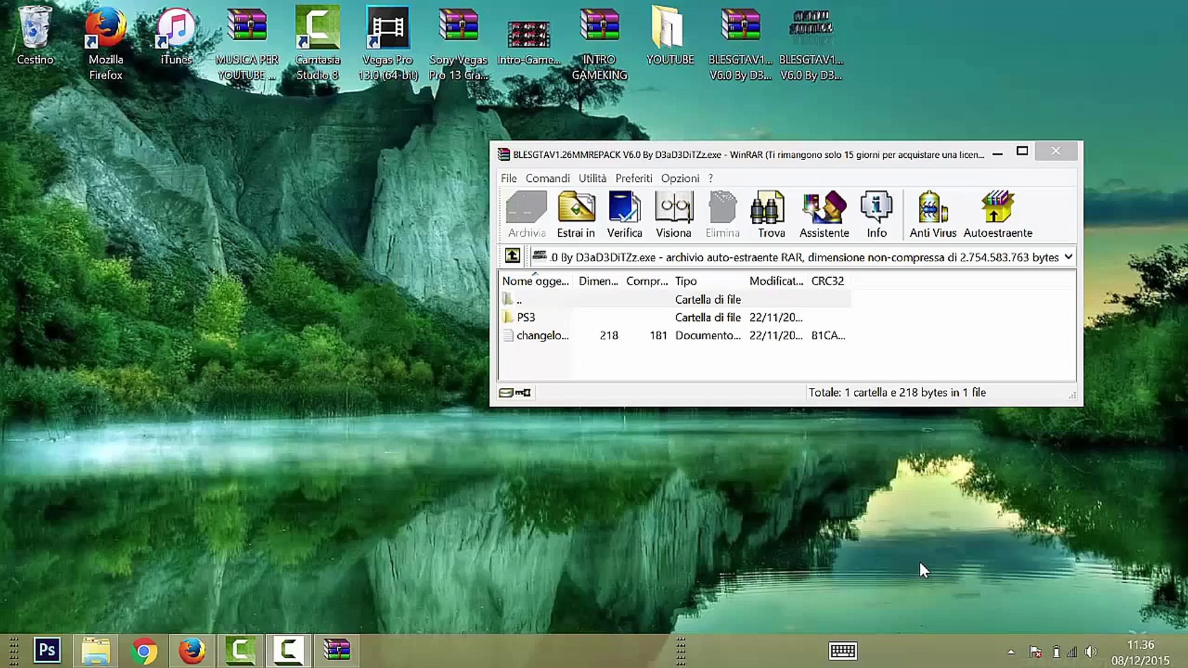Open the Opzioni (Options) menu
The height and width of the screenshot is (668, 1188).
679,178
